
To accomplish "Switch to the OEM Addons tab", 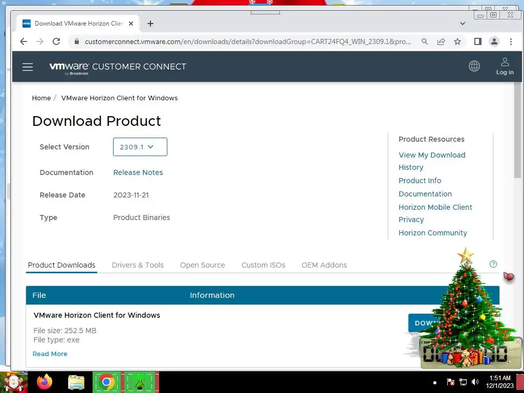I will pos(324,265).
